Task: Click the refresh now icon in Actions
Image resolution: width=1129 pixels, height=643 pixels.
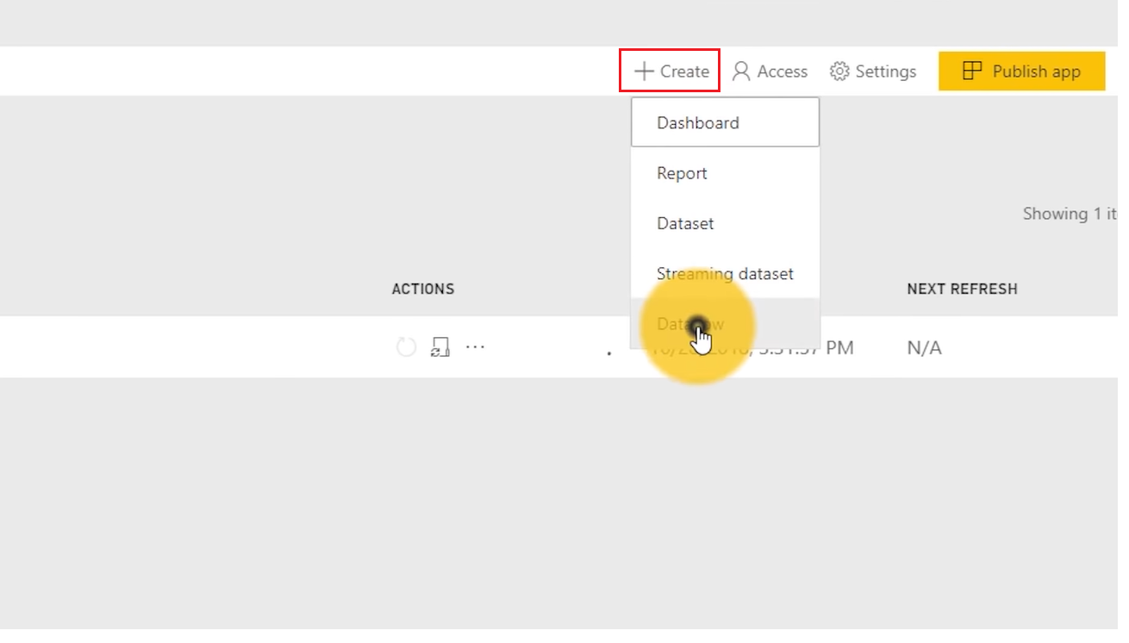Action: 406,347
